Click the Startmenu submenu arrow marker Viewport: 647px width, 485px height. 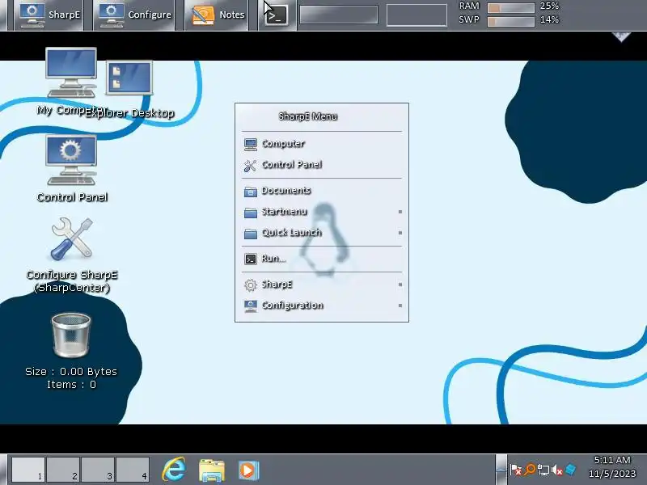tap(400, 212)
